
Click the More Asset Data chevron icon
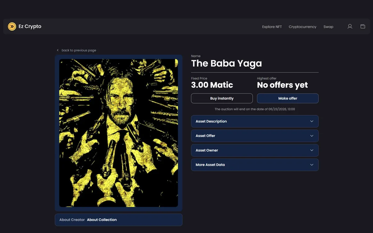(312, 165)
